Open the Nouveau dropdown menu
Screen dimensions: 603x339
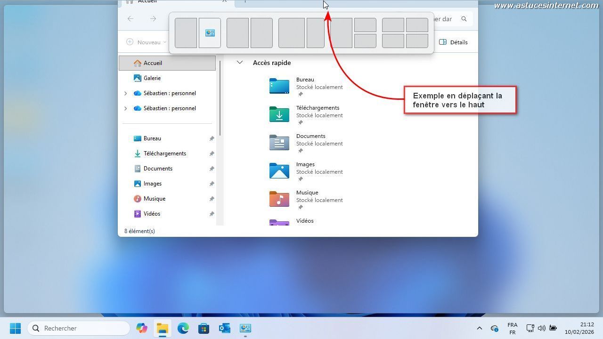coord(147,42)
